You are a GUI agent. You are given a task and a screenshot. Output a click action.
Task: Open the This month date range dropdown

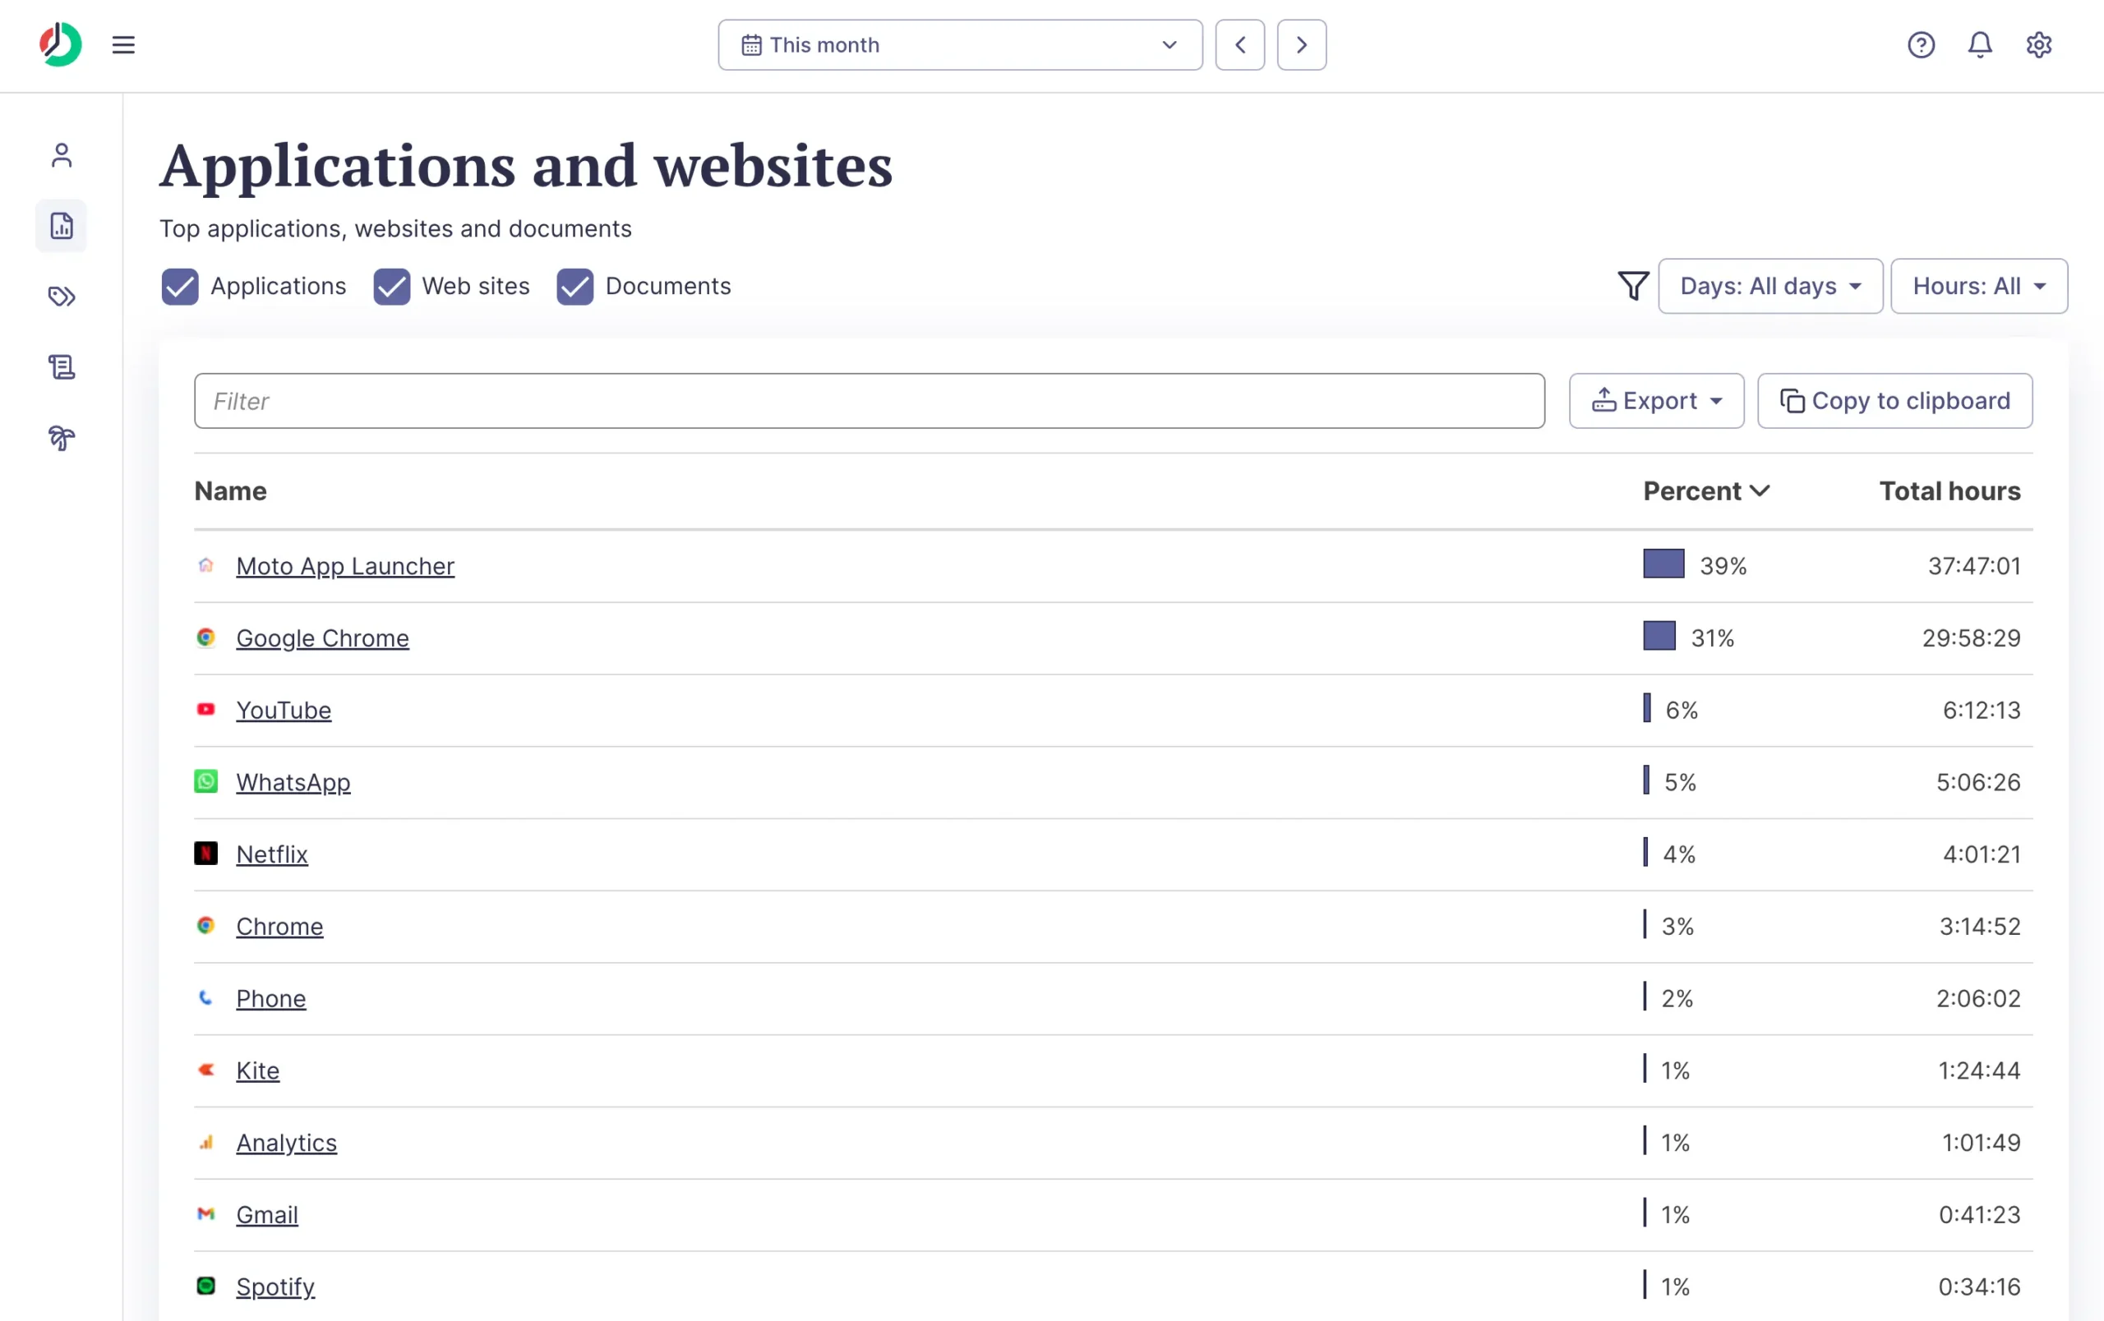[x=960, y=44]
